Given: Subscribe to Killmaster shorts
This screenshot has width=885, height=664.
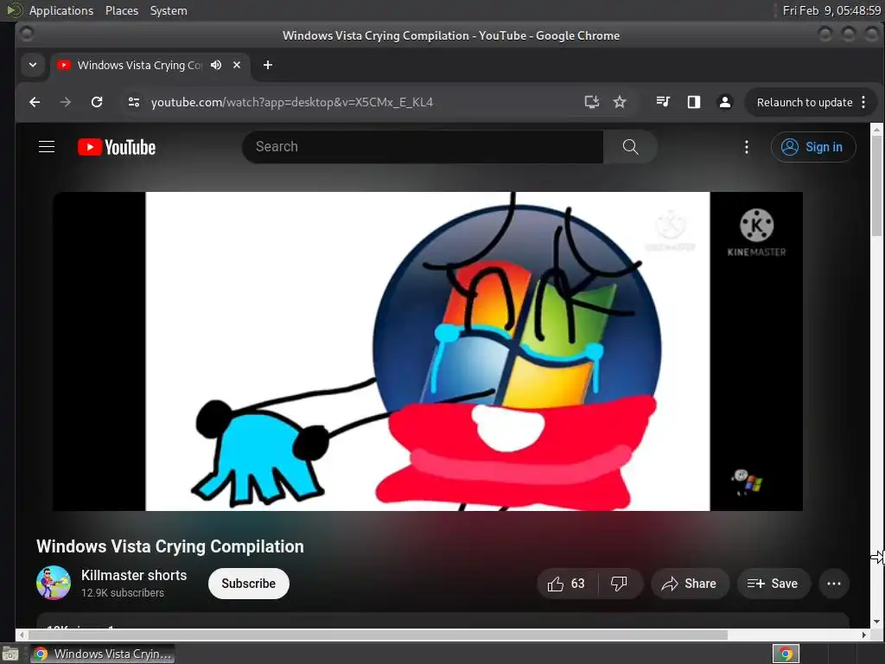Looking at the screenshot, I should (x=248, y=584).
